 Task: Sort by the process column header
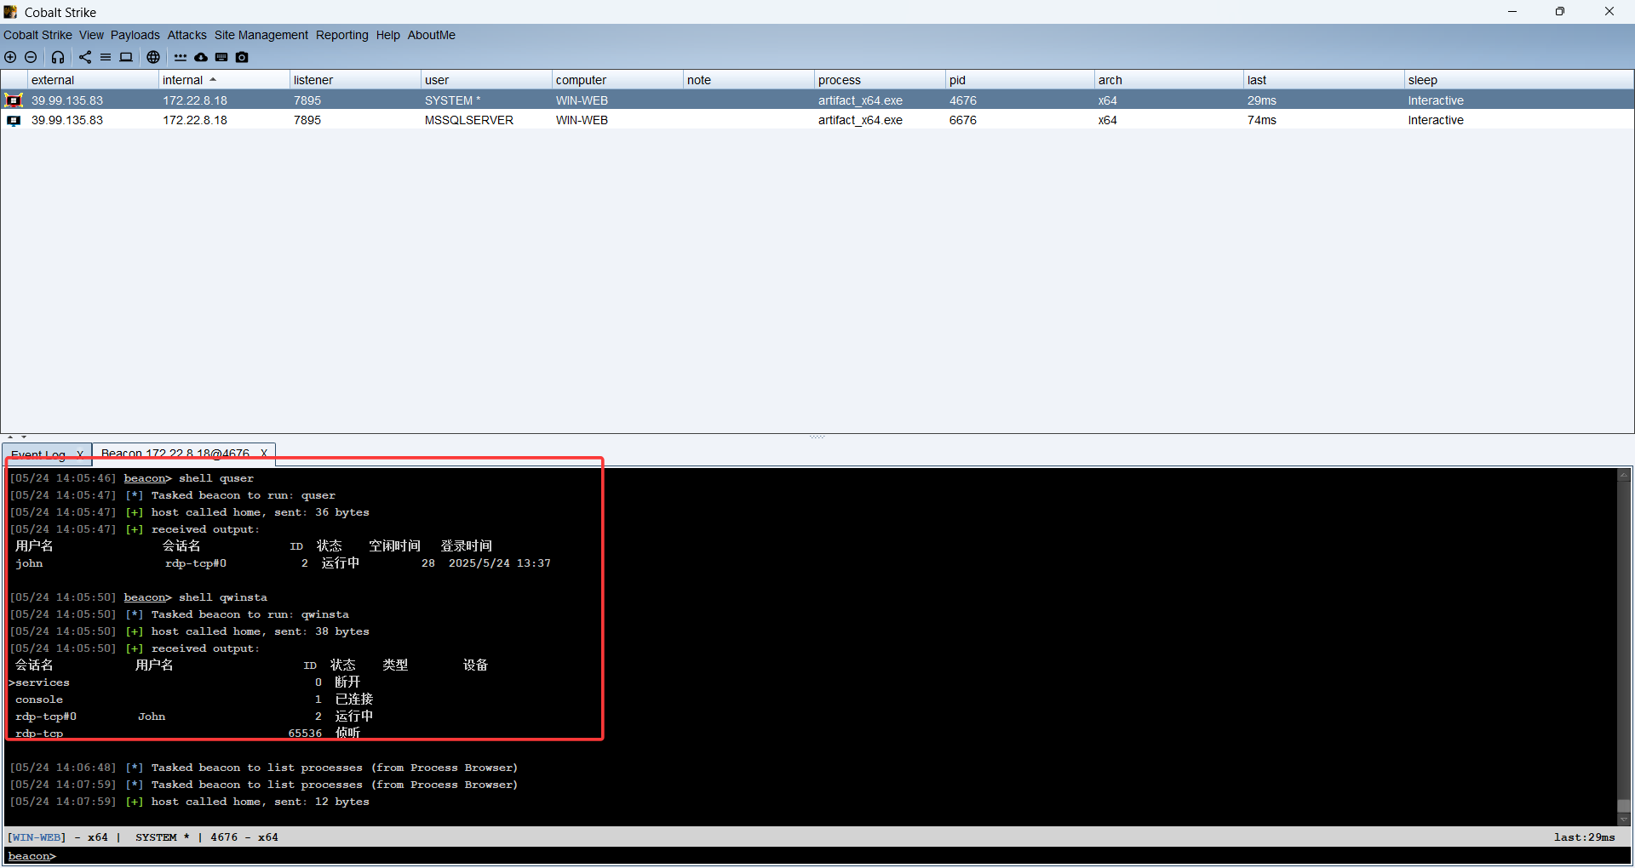pos(880,80)
